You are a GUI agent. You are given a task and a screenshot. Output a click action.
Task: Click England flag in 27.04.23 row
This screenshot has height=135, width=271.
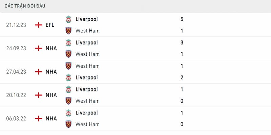(x=39, y=72)
